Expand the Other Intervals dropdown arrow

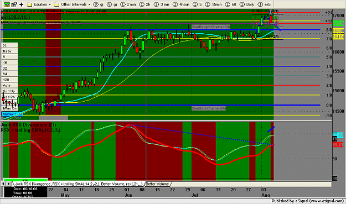(89, 4)
